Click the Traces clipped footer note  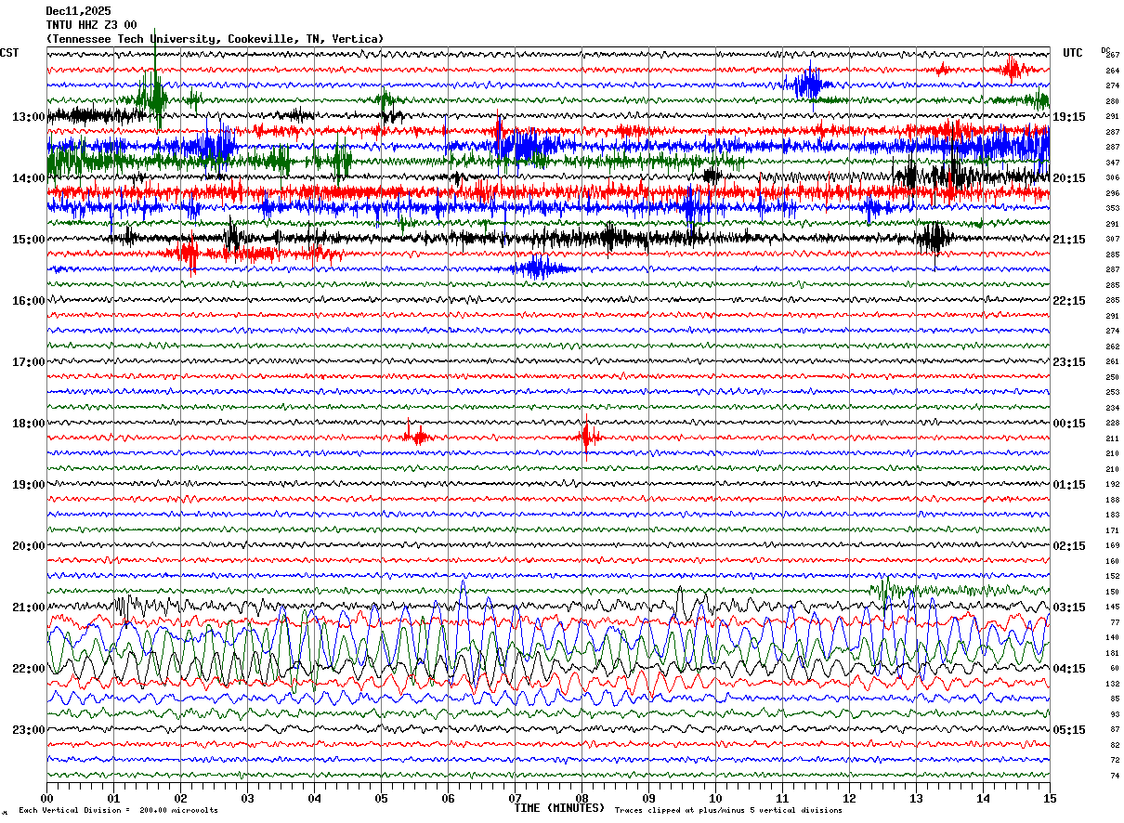click(728, 810)
